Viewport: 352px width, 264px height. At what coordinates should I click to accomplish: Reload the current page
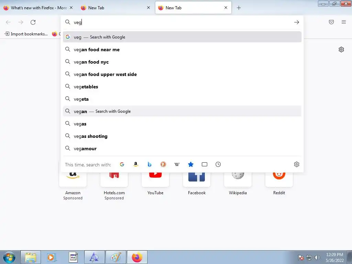[x=33, y=22]
